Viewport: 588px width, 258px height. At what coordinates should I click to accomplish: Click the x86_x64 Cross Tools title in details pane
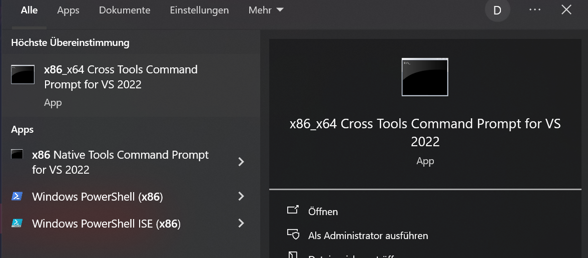[425, 132]
